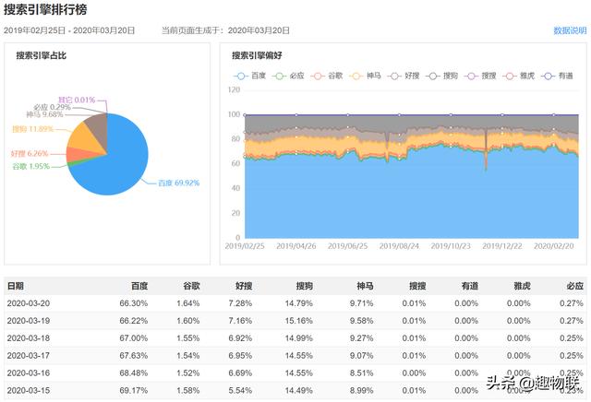The height and width of the screenshot is (402, 591).
Task: Click x-axis label 2020/02/20
Action: tap(554, 246)
